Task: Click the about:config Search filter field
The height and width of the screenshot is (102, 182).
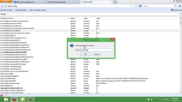Action: pos(93,14)
